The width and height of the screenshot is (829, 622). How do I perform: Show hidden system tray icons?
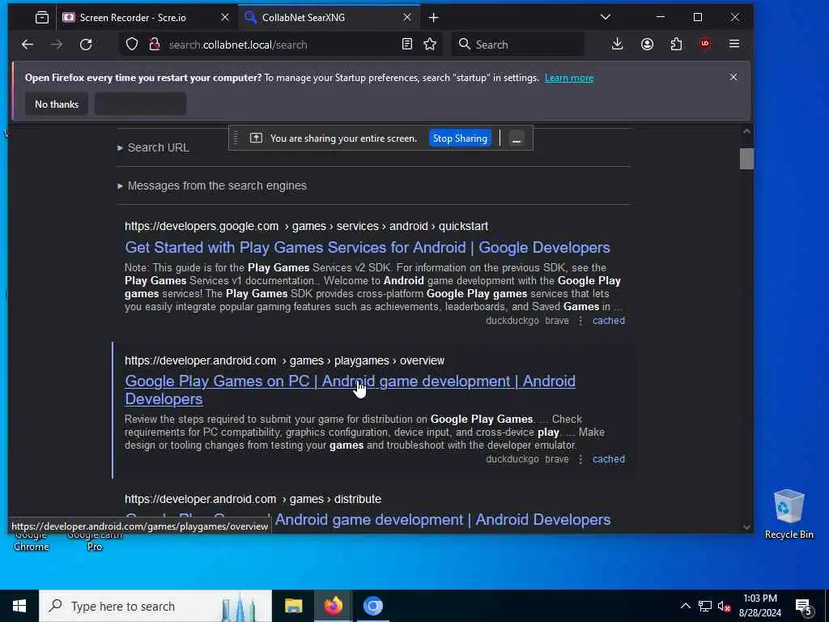[685, 606]
